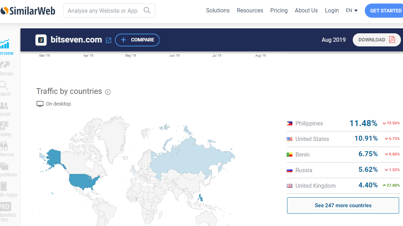Click the 19.56% decrease indicator
403x226 pixels.
click(391, 123)
